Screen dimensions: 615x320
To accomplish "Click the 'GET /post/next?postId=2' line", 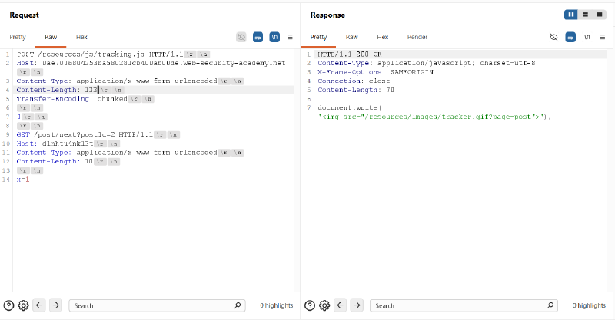I will pos(85,134).
